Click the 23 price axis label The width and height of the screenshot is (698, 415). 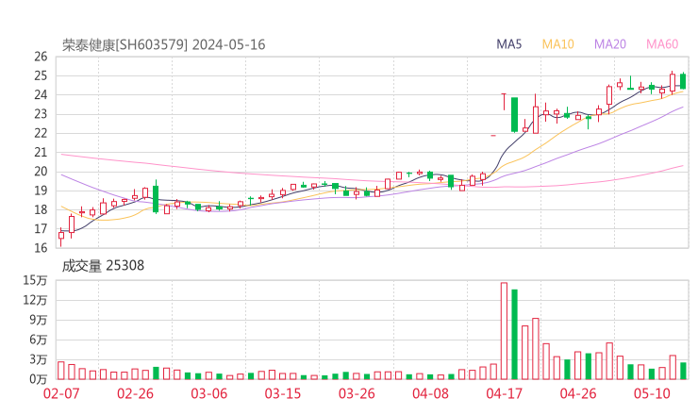coord(41,114)
